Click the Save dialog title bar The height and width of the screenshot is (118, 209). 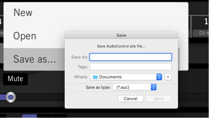click(x=121, y=35)
